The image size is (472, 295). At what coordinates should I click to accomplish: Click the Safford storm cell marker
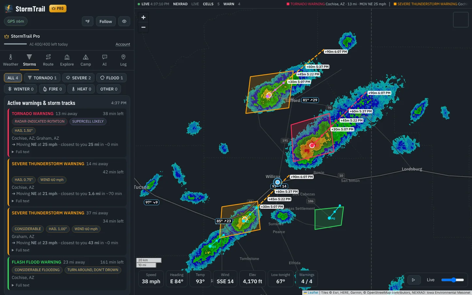click(269, 95)
